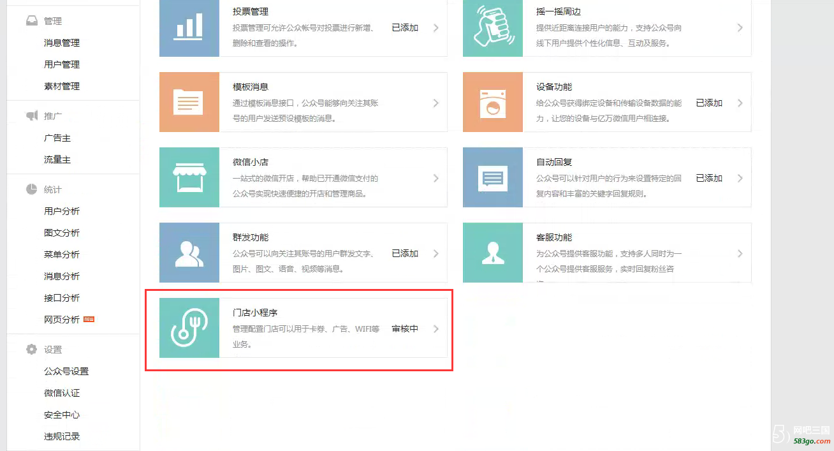
Task: Click the 客服功能 agent icon
Action: point(493,253)
